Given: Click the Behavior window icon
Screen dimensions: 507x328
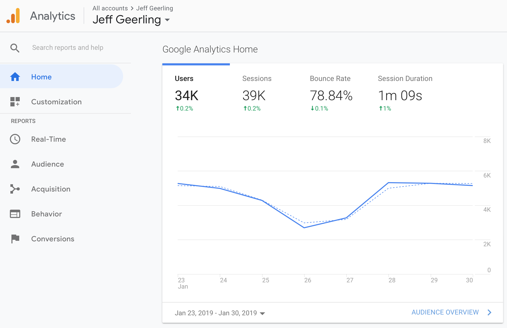Looking at the screenshot, I should pos(15,214).
